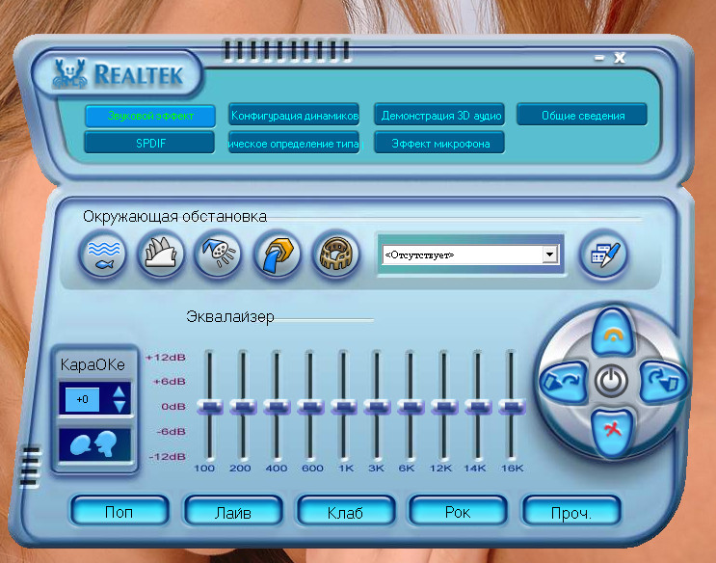
Task: Click the left load preset equalizer button
Action: [564, 382]
